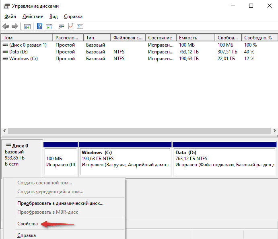Click the horizontal scrollbar left arrow
Screen dimensions: 278x239
[x=4, y=131]
